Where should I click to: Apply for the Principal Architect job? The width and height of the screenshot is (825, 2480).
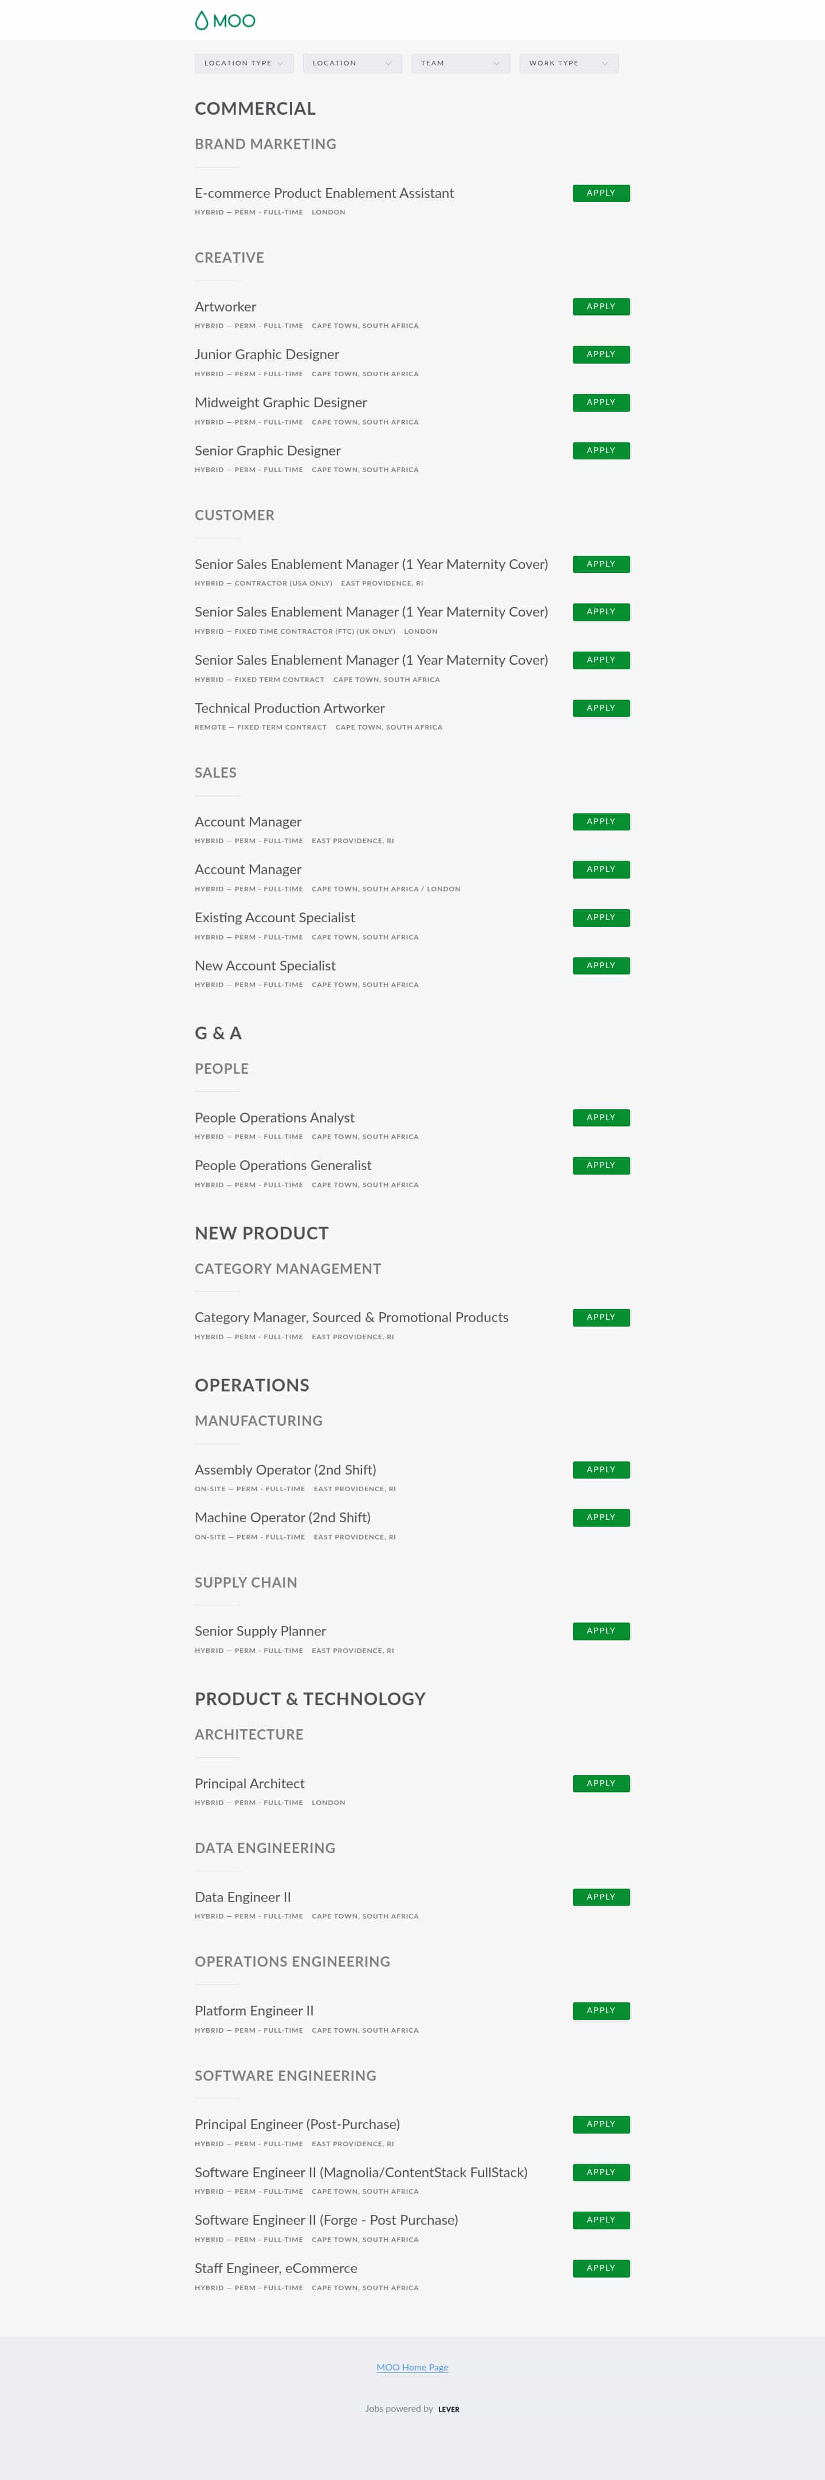(x=601, y=1783)
